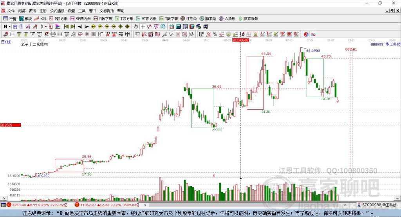Select the parallel lines icon
The height and width of the screenshot is (217, 401).
point(191,34)
